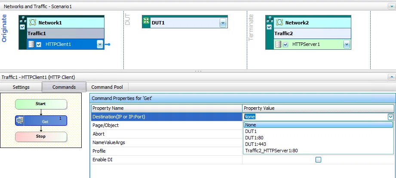Click the Property Name column header

[167, 108]
